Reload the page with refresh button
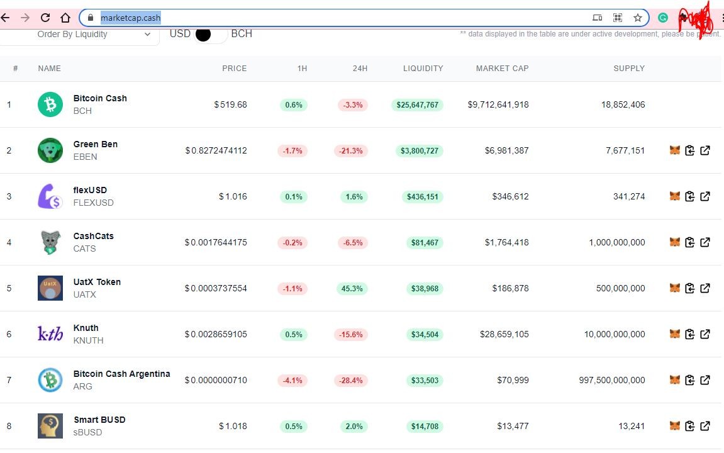 [x=45, y=18]
